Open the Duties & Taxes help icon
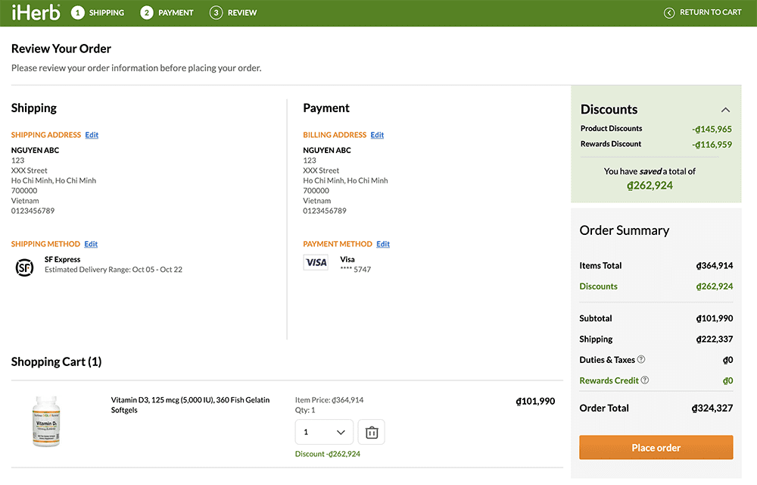Image resolution: width=757 pixels, height=485 pixels. 642,358
